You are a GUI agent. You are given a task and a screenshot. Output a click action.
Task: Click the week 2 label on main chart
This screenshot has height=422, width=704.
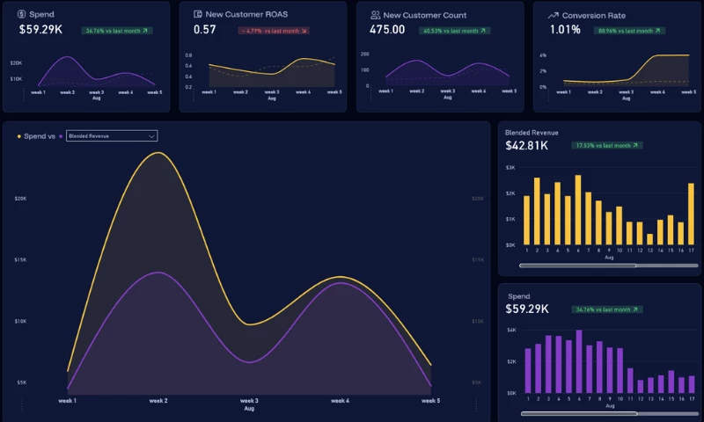(158, 401)
